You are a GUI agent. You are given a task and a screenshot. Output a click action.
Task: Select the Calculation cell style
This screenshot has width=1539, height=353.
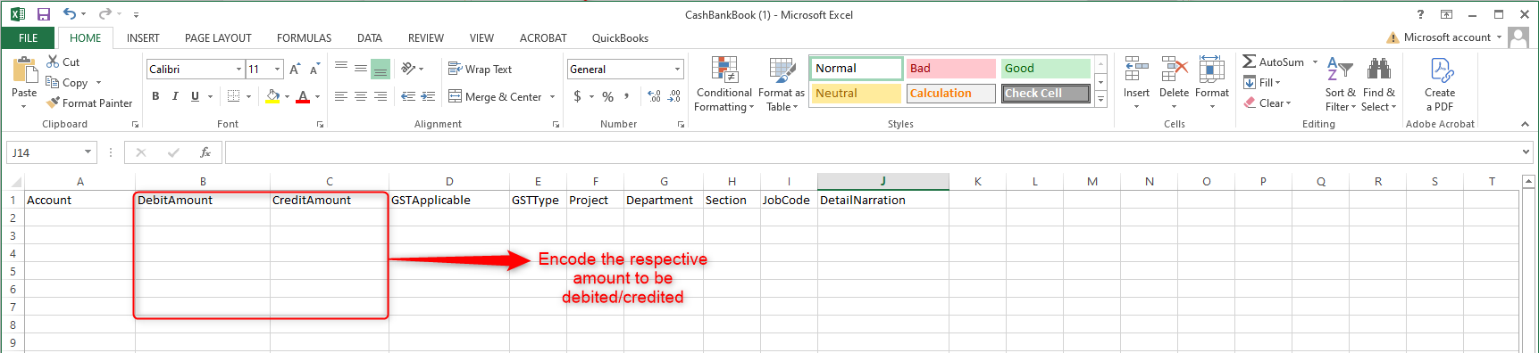[950, 94]
